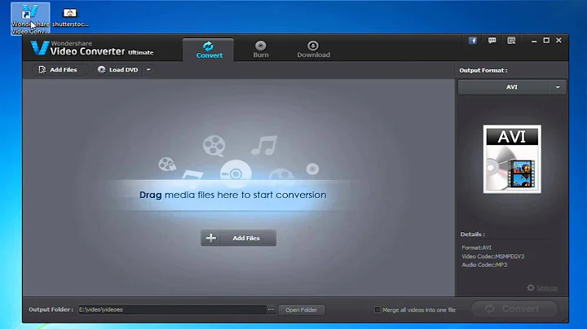Viewport: 587px width, 329px height.
Task: Switch to the Download tab
Action: (313, 50)
